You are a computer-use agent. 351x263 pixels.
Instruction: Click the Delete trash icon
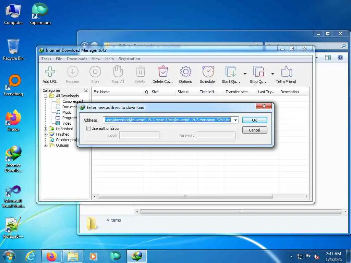click(x=140, y=72)
